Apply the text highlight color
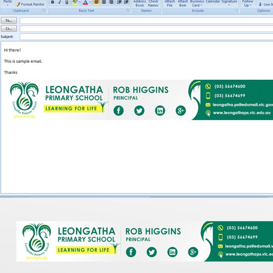Screen dimensions: 273x273 click(75, 2)
